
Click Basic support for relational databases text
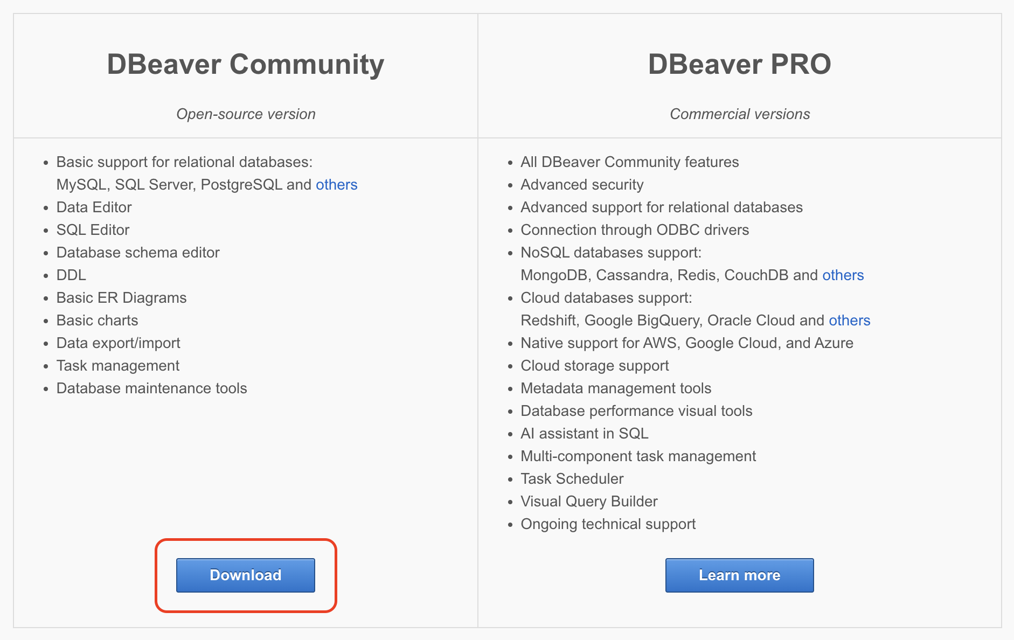point(184,162)
